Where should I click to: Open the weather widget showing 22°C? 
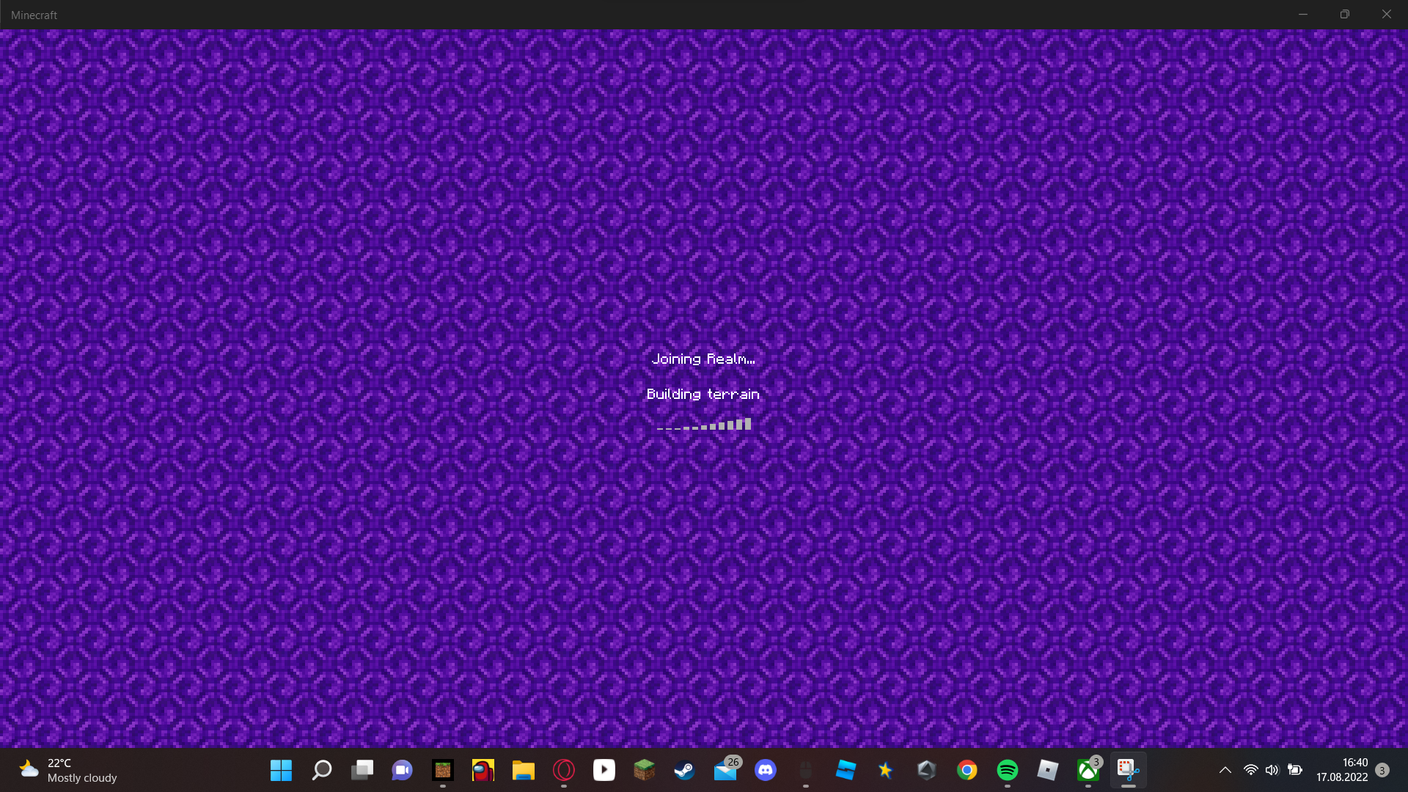[x=67, y=770]
